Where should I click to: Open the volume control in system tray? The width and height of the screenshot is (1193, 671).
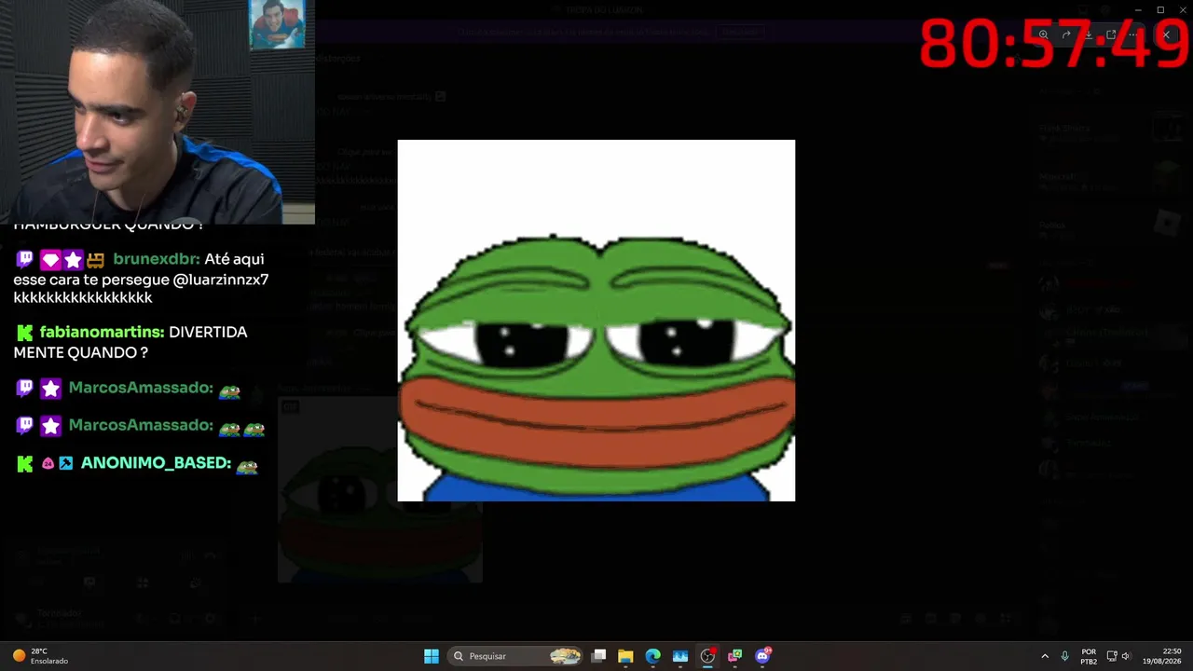click(x=1126, y=656)
